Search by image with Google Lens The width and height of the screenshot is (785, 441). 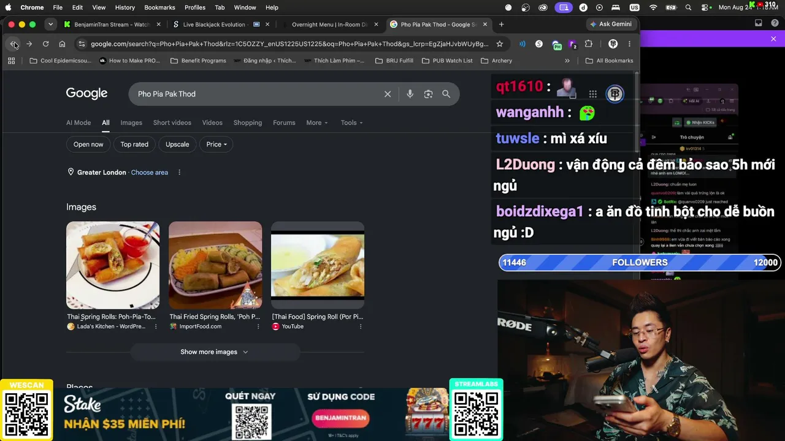(428, 94)
